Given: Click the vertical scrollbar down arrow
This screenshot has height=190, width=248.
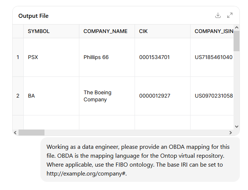Looking at the screenshot, I should 237,126.
